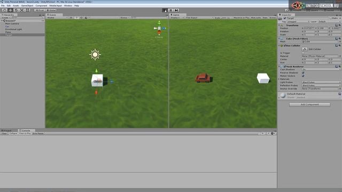The image size is (342, 192).
Task: Select the Rotate tool in toolbar
Action: (16, 10)
